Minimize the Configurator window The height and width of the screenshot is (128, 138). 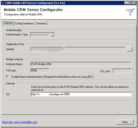coord(126,3)
